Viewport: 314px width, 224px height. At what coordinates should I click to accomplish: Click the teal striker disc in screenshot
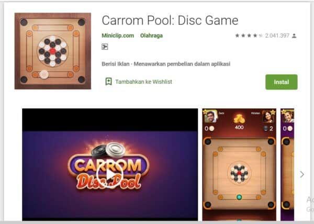pos(239,197)
